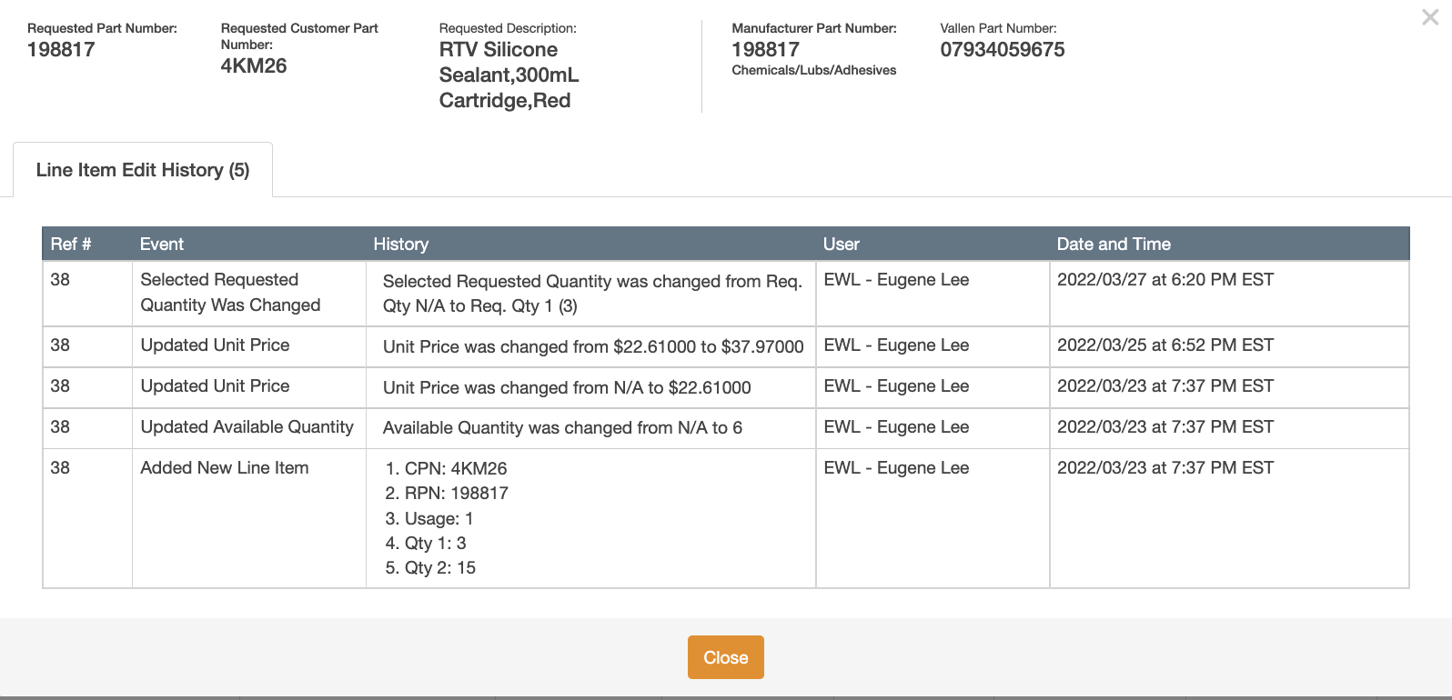Click the Close button
Viewport: 1452px width, 700px height.
(725, 656)
